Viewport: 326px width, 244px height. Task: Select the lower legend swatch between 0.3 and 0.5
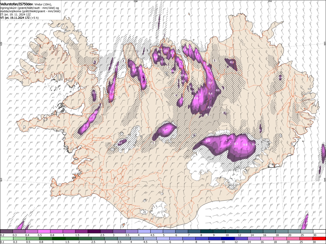20,238
